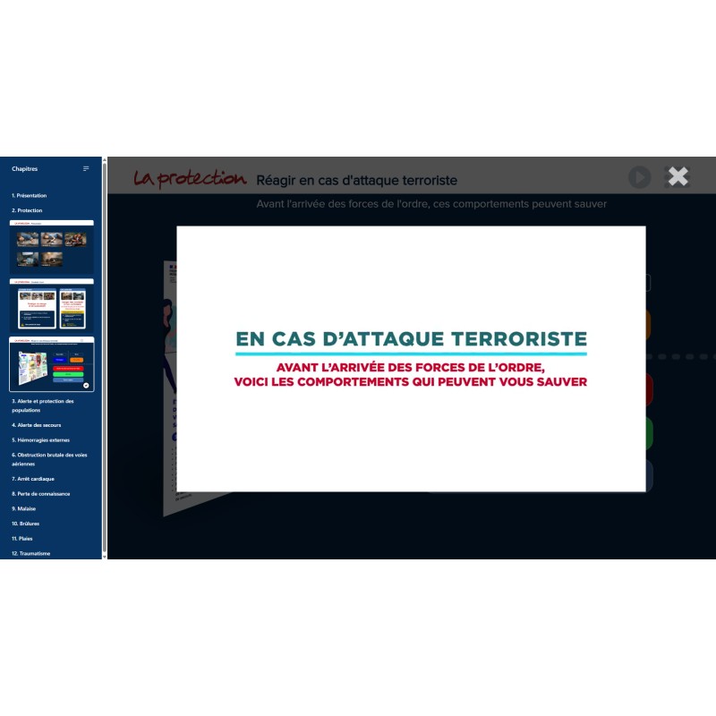This screenshot has height=716, width=716.
Task: Open the chapter list hamburger icon
Action: click(x=86, y=168)
